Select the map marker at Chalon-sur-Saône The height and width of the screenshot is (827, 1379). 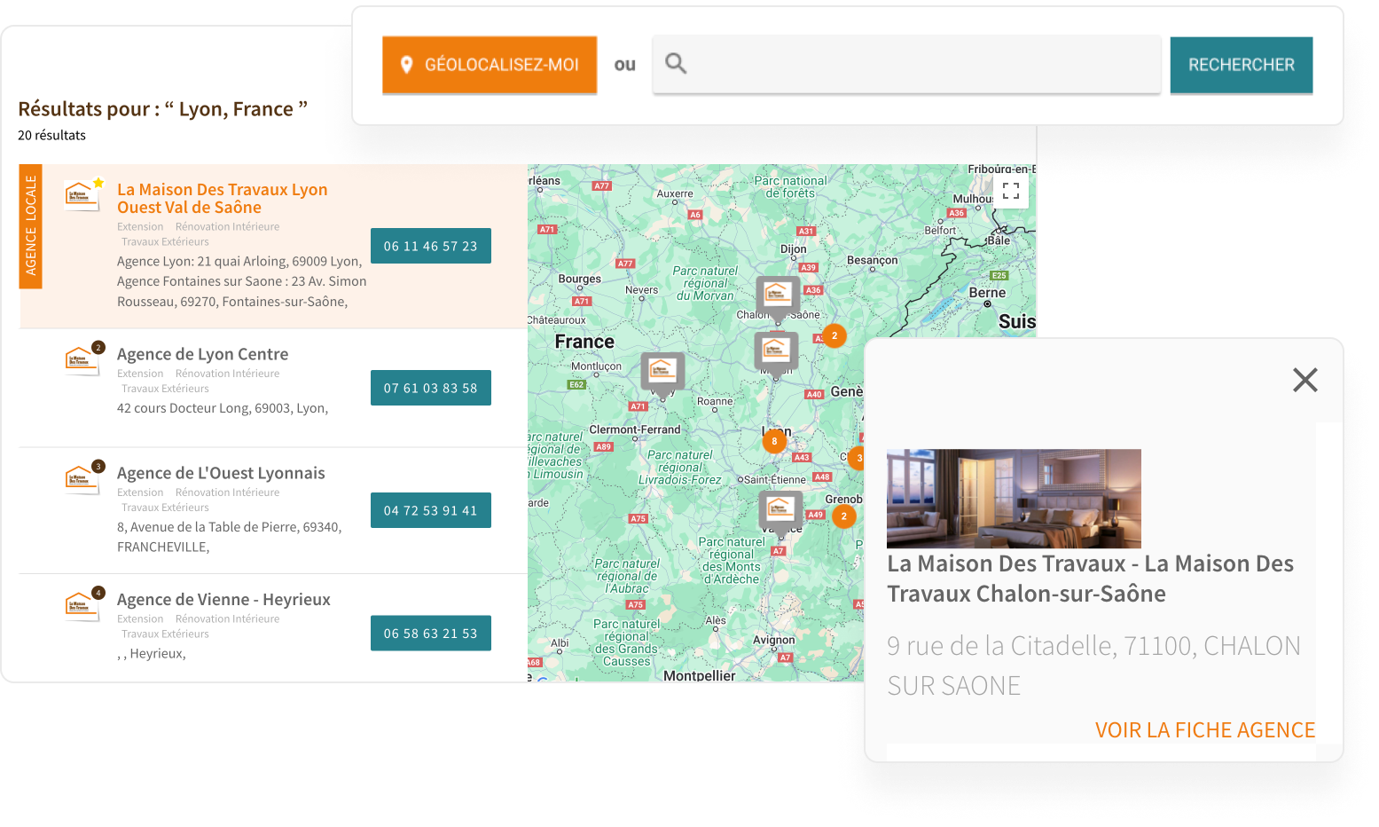(x=778, y=297)
